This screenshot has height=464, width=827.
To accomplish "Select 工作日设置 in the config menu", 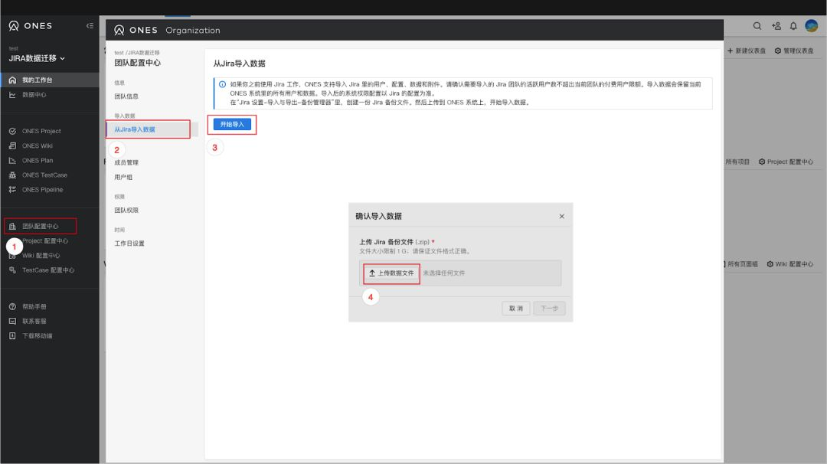I will (x=129, y=243).
